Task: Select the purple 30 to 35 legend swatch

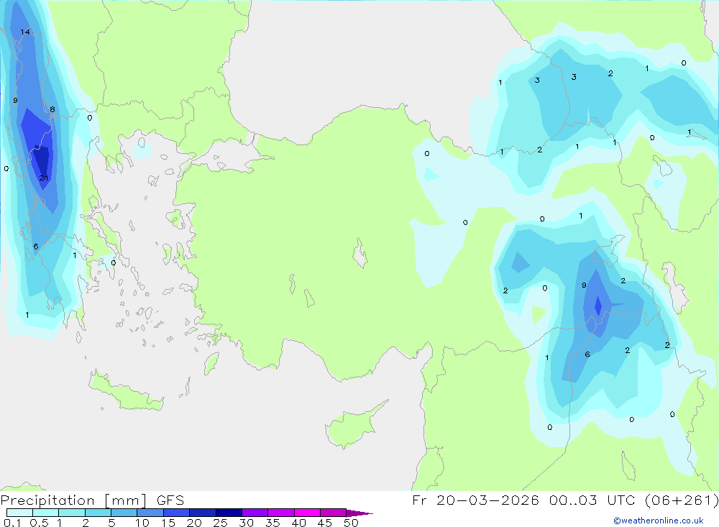Action: point(255,513)
